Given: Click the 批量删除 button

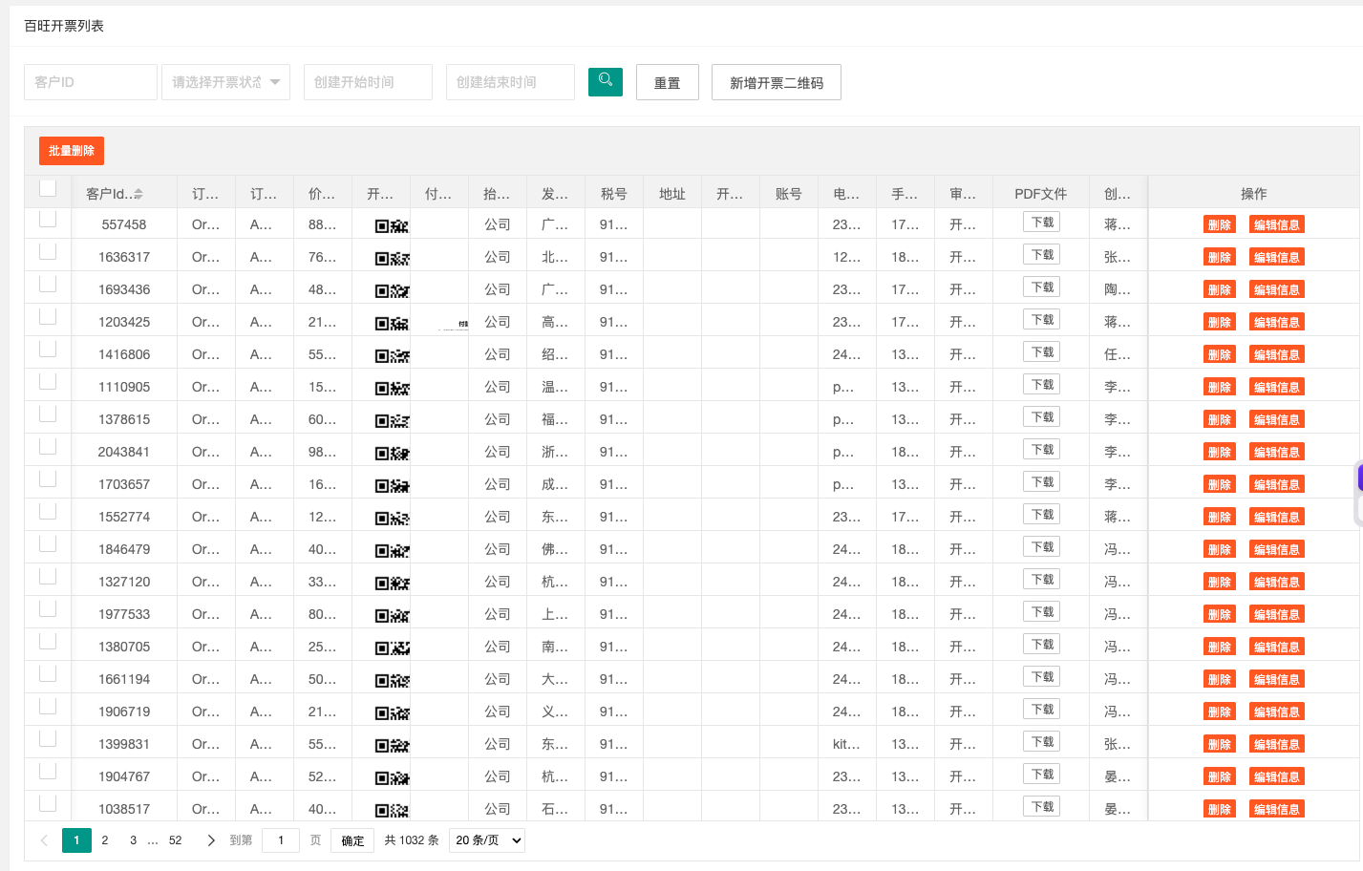Looking at the screenshot, I should (x=72, y=151).
